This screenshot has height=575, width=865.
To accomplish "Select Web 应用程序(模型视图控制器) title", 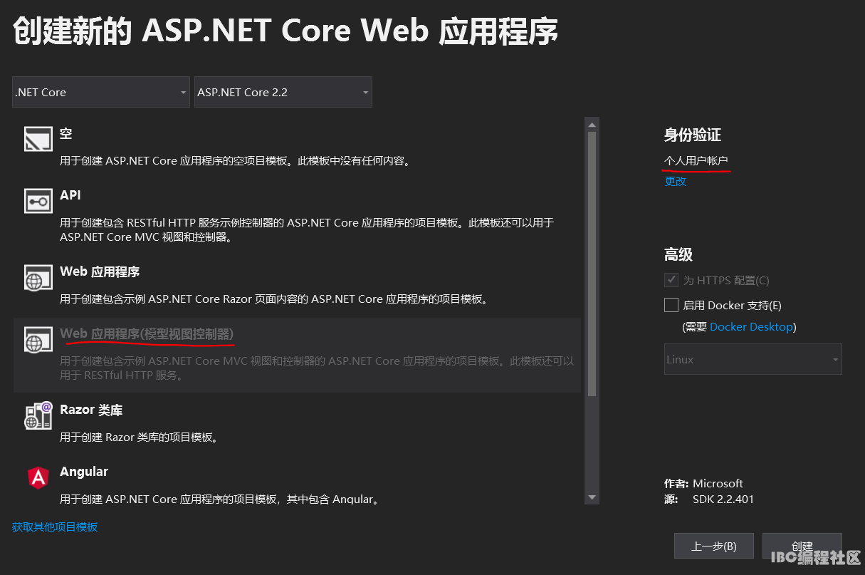I will point(147,333).
